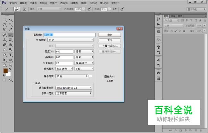
Task: Toggle lock transparent pixels in Layers panel
Action: point(172,31)
